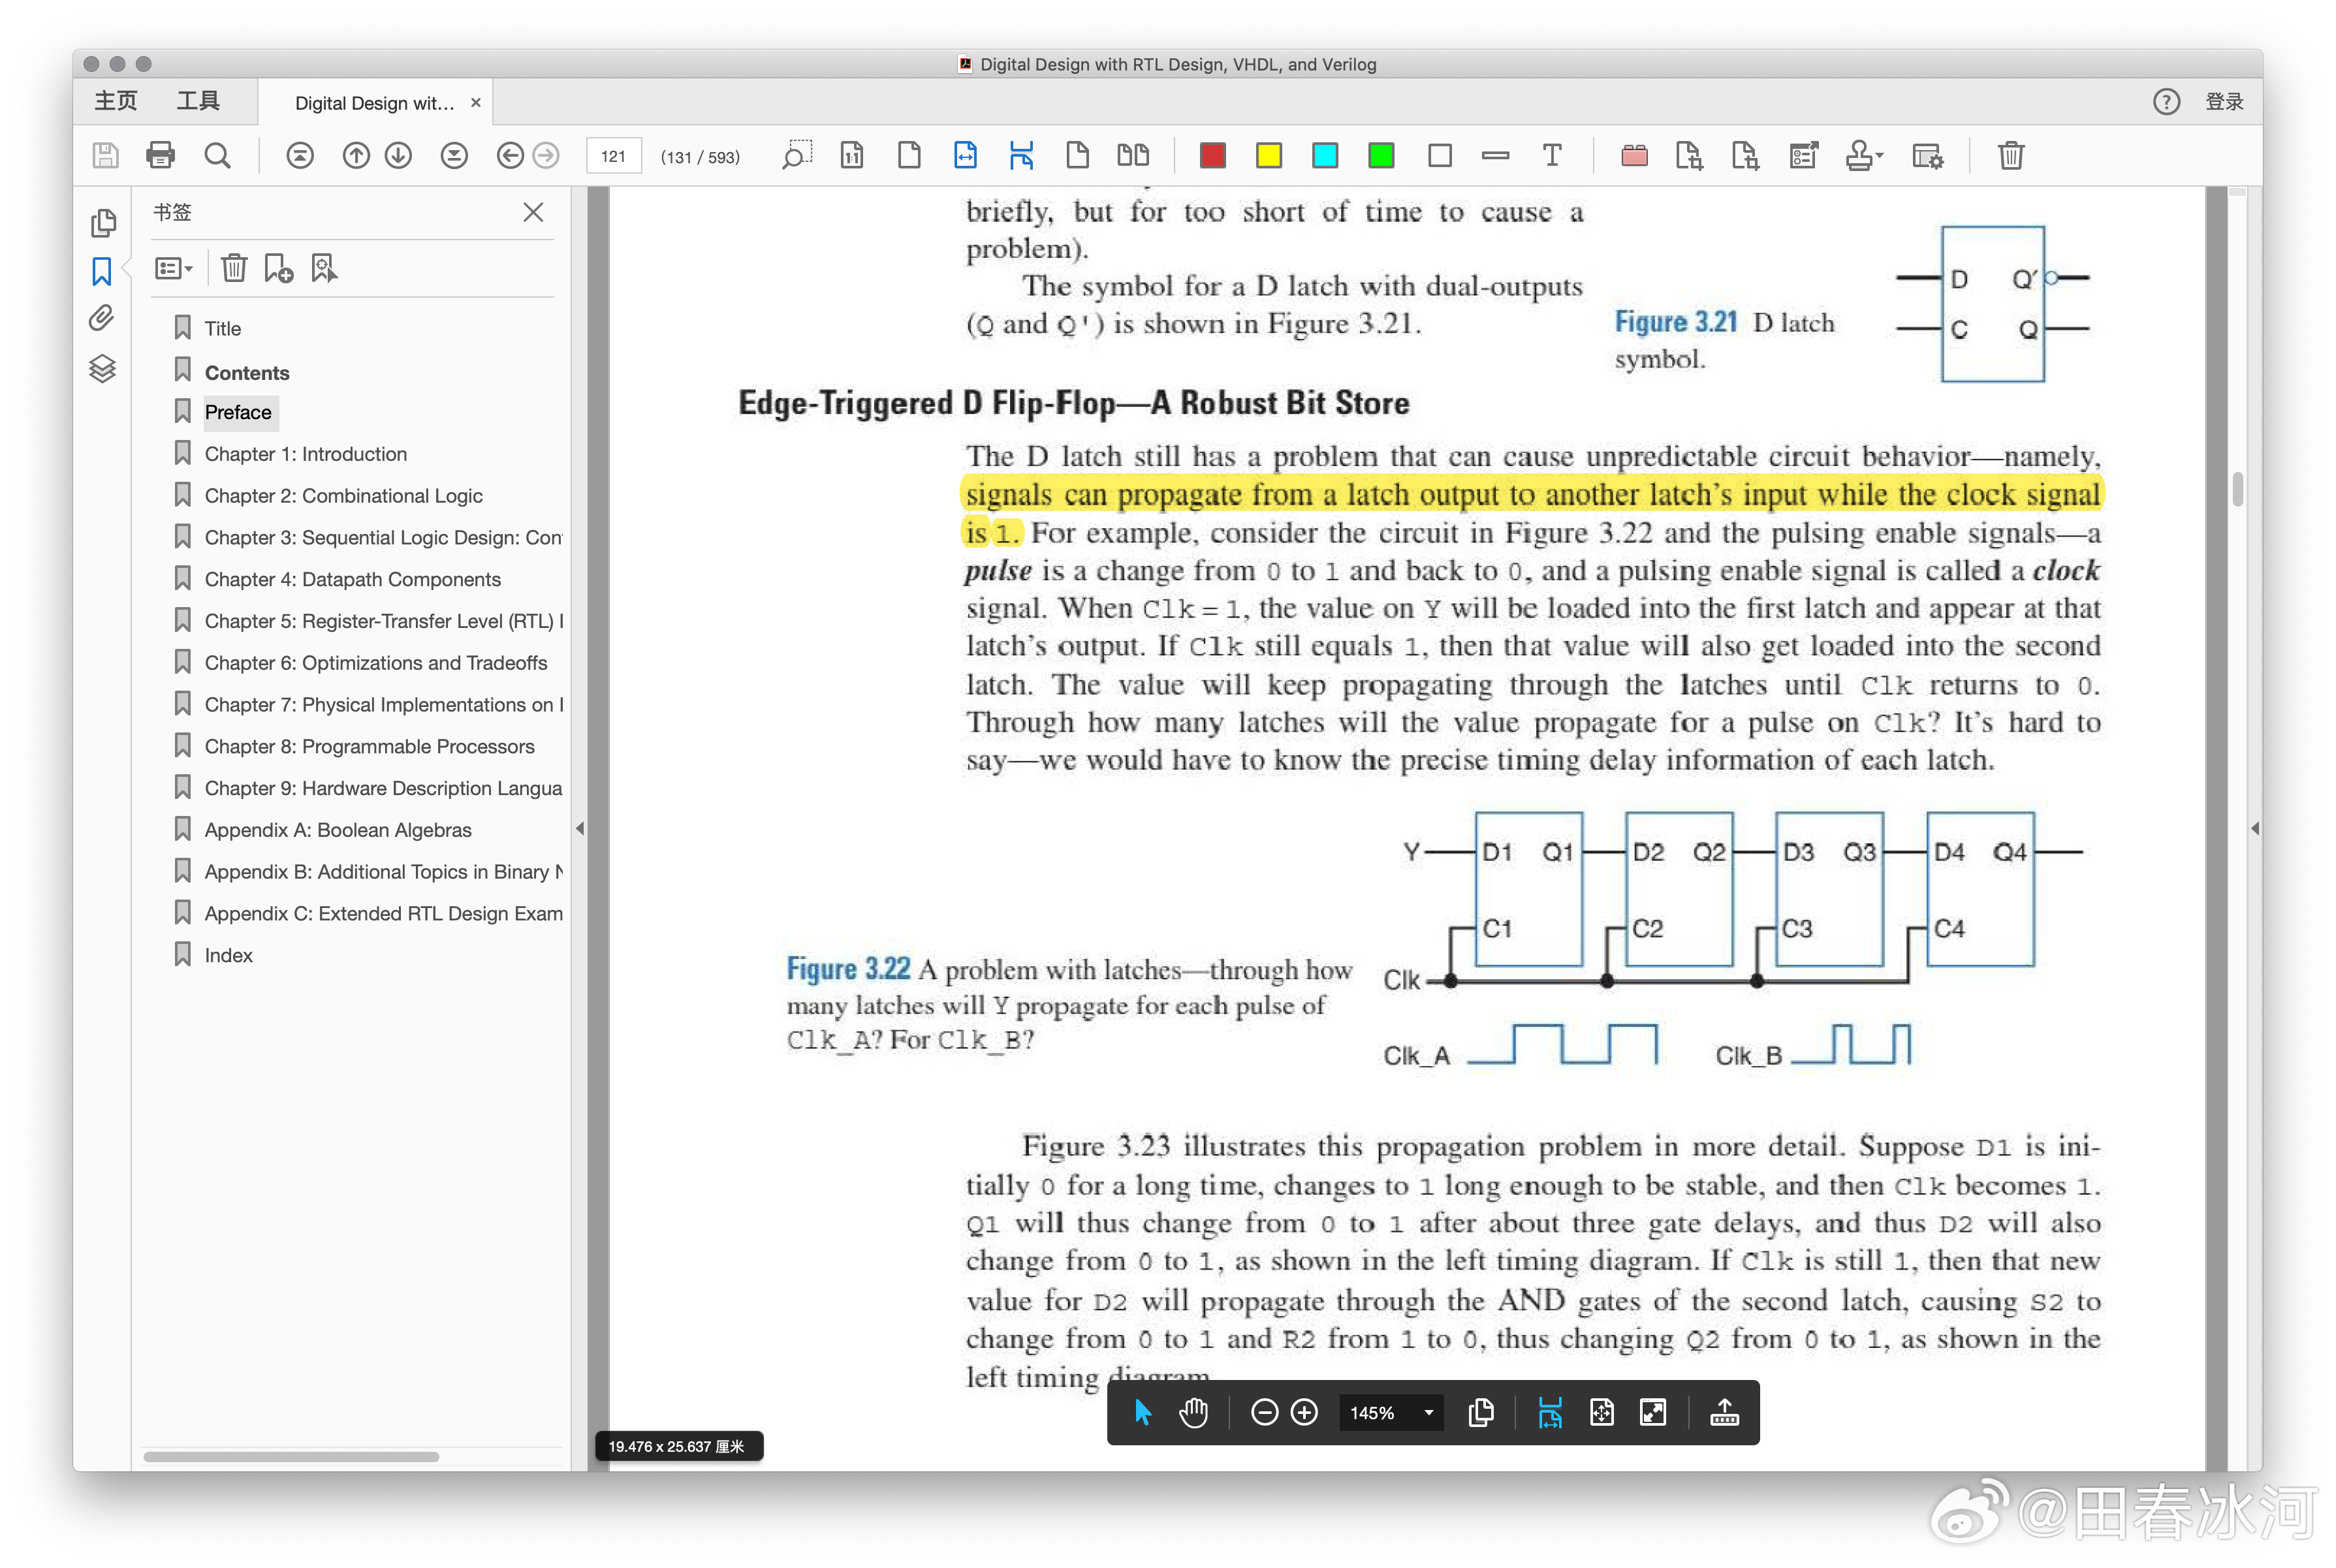Open the attachments paperclip panel

[102, 318]
